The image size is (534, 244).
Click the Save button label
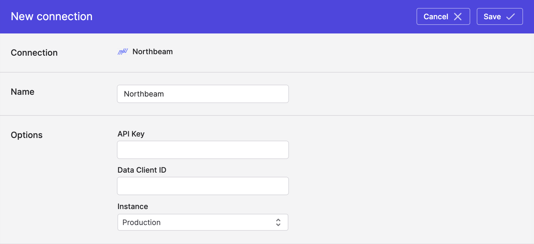[x=492, y=17]
